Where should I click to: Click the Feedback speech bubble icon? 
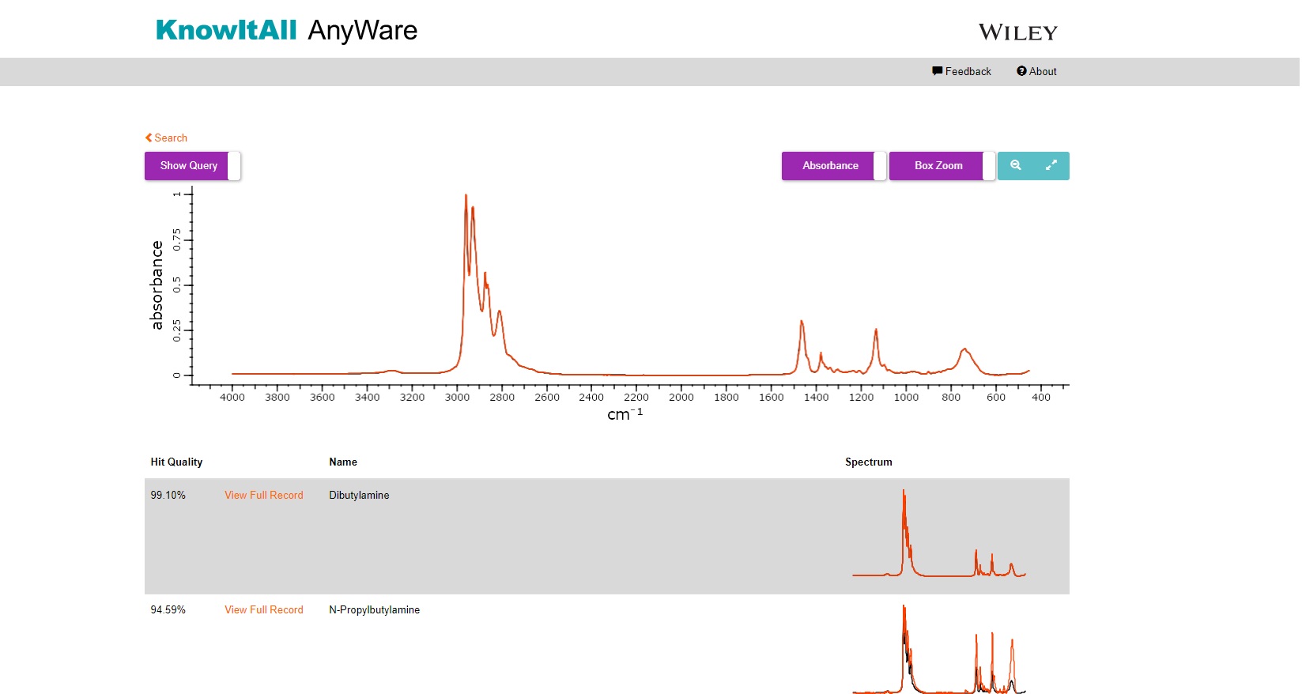[937, 71]
